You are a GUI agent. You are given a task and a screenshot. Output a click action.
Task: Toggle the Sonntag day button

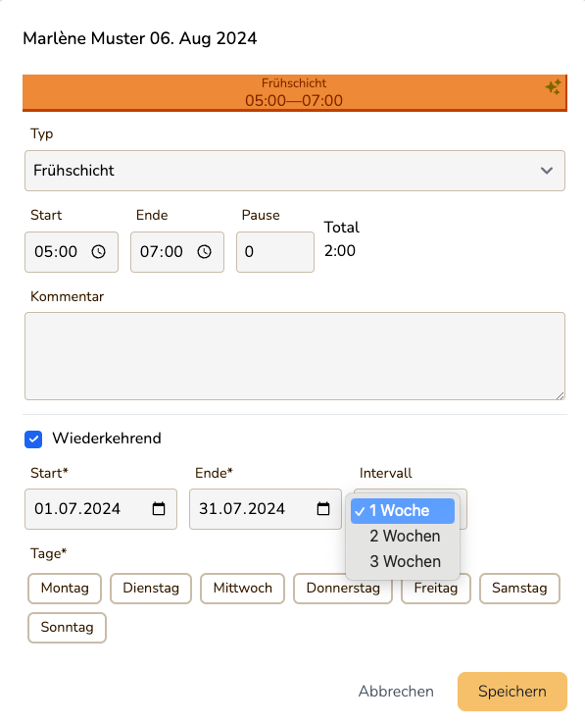pyautogui.click(x=67, y=627)
